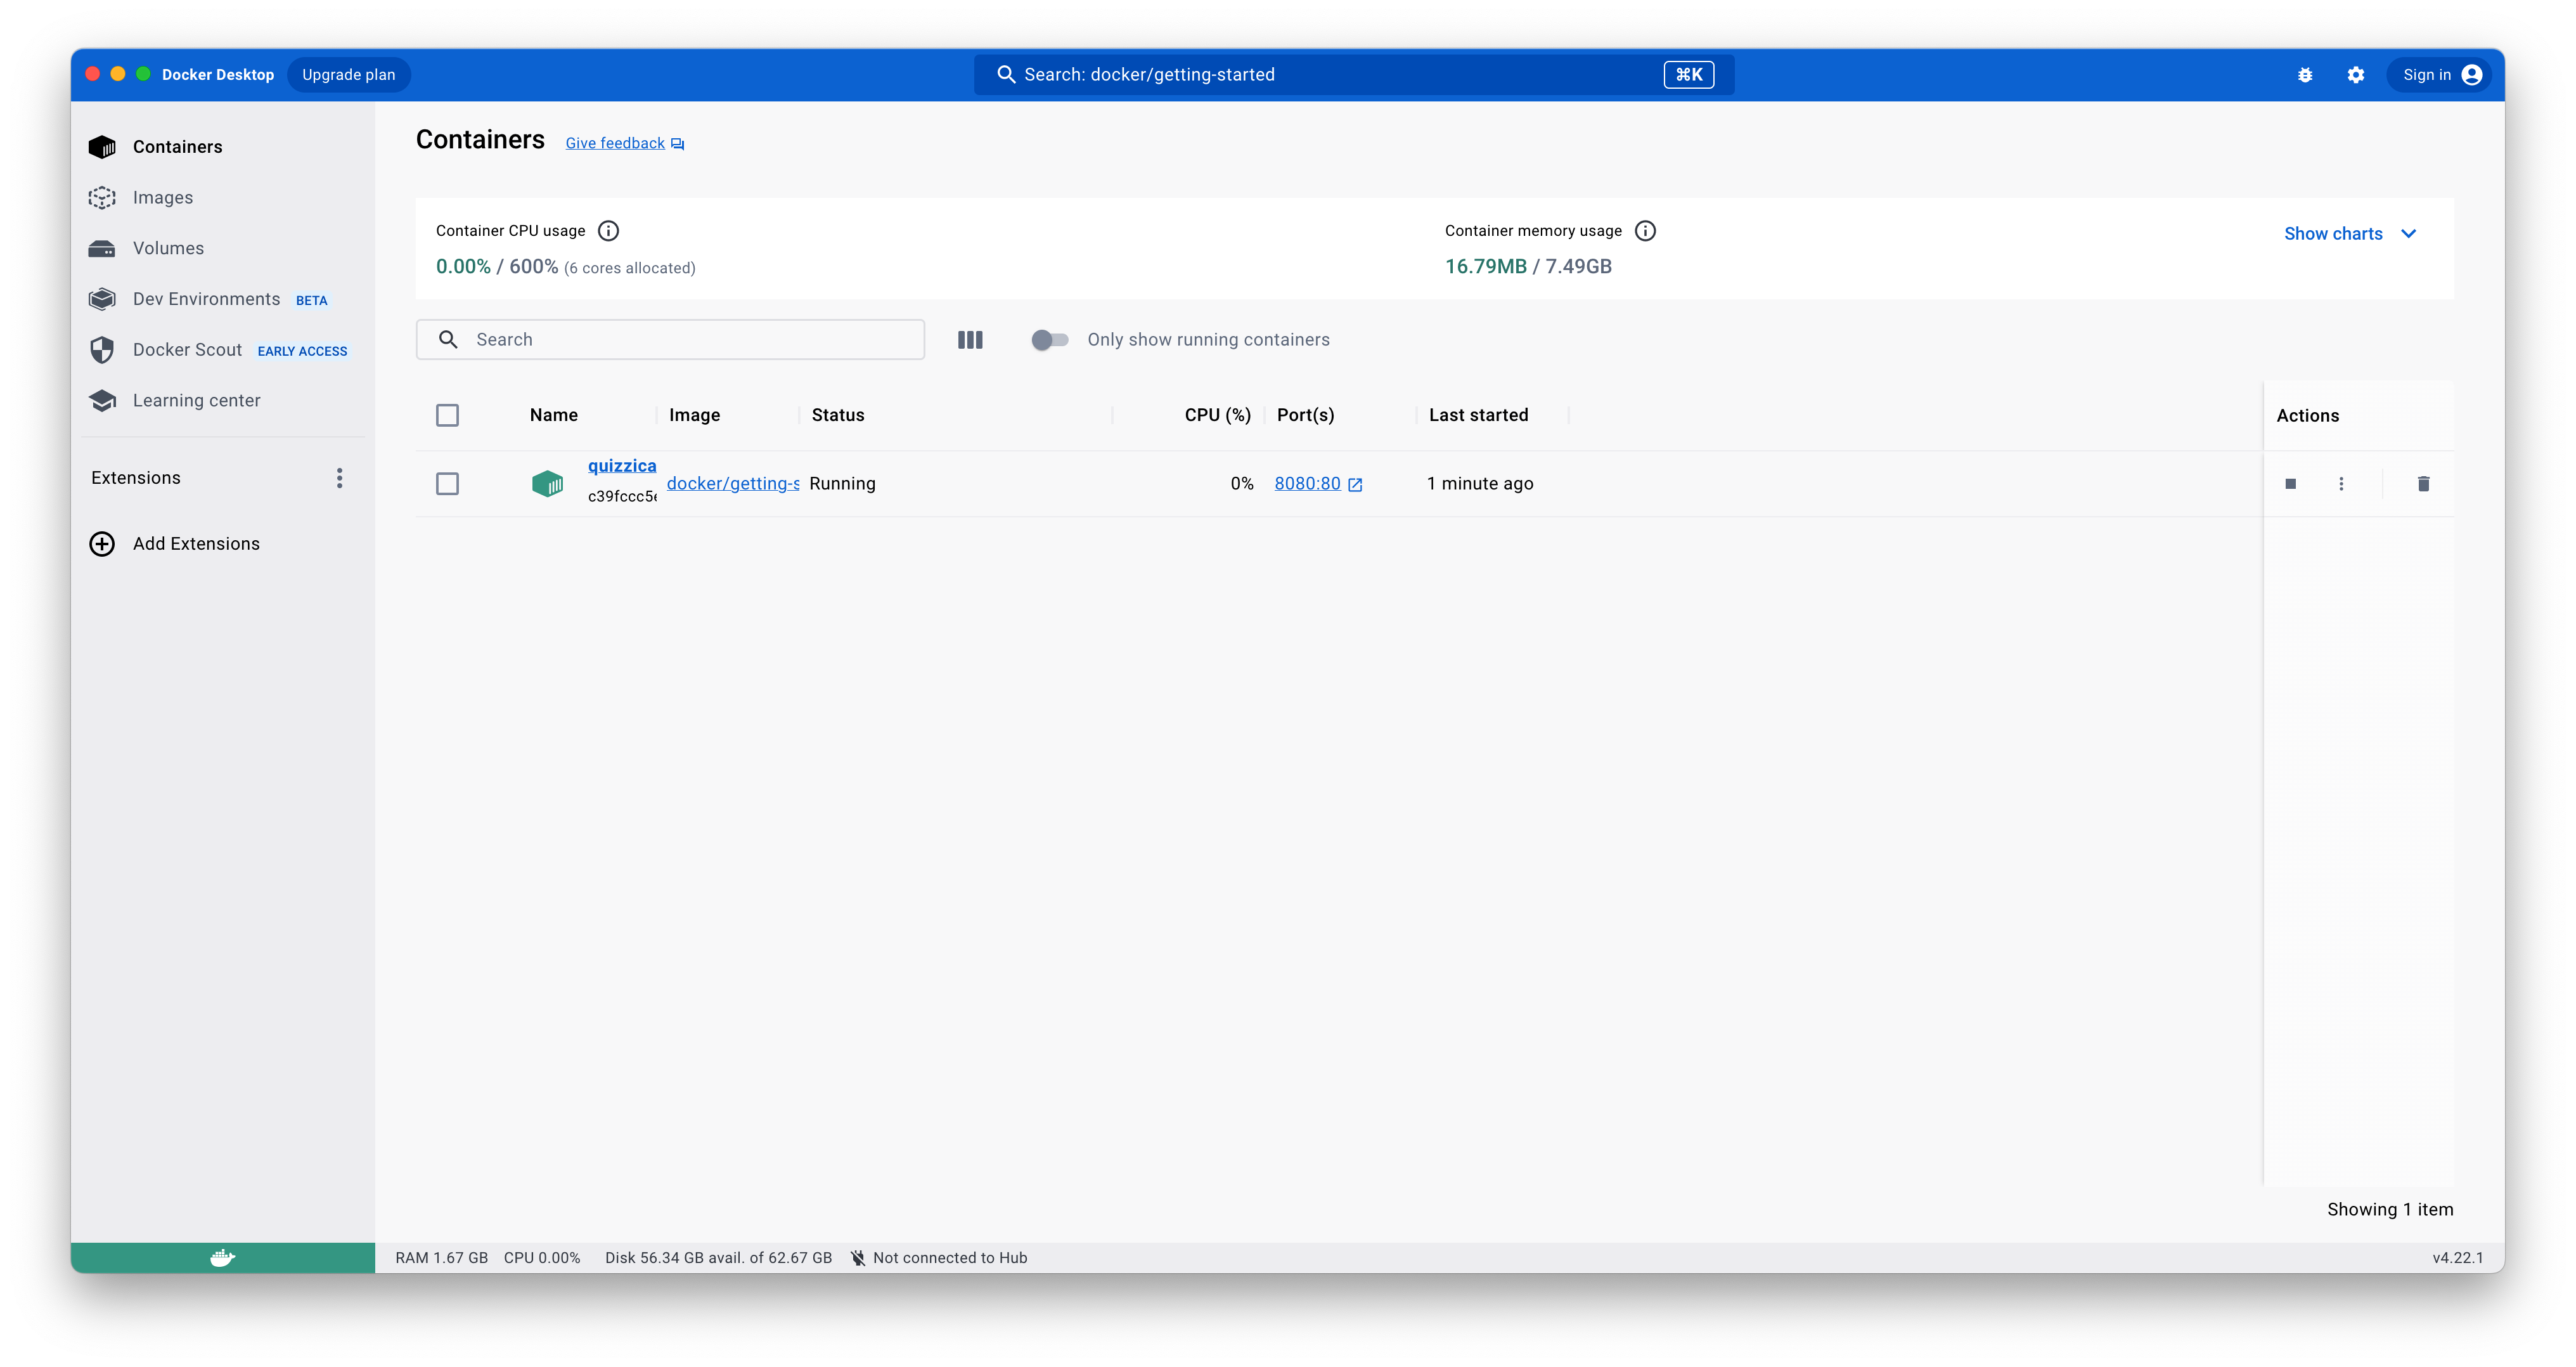The image size is (2576, 1367).
Task: Click the quizzica container icon
Action: (547, 484)
